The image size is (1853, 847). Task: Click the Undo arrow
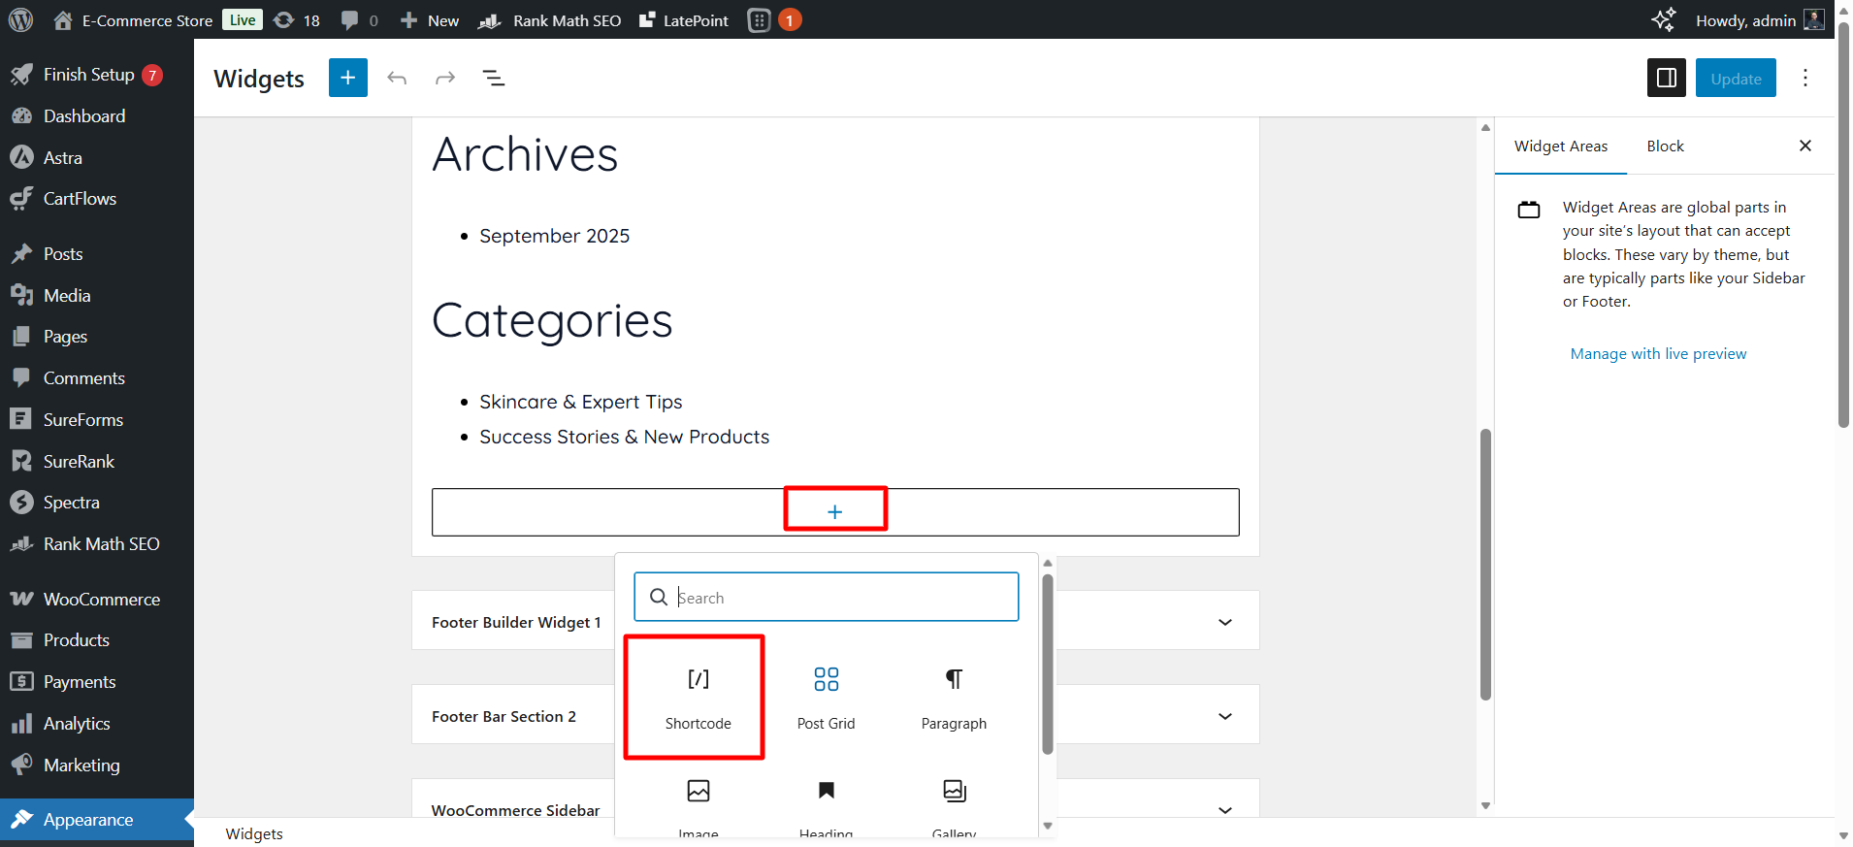click(397, 78)
